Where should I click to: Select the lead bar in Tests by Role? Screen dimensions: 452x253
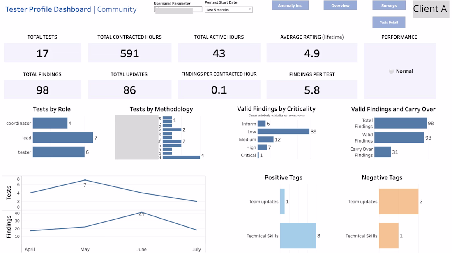[63, 138]
